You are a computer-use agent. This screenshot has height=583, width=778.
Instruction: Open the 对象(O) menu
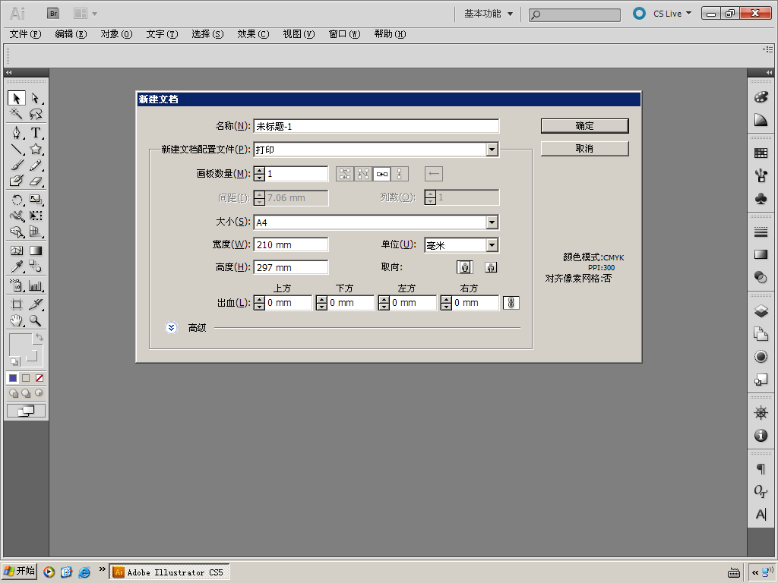pyautogui.click(x=116, y=34)
